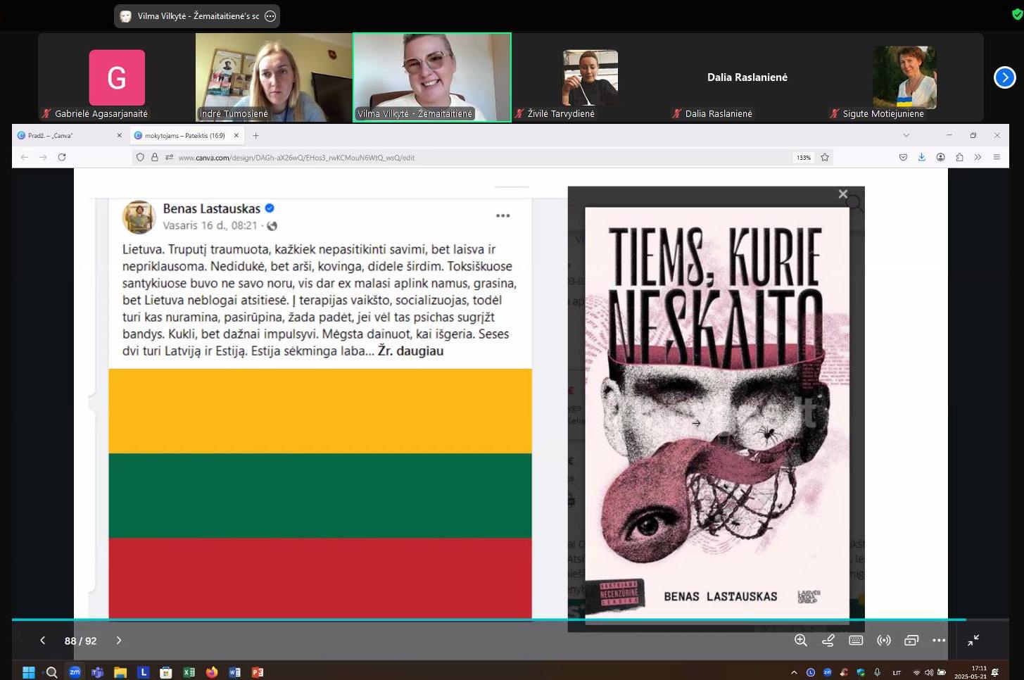Click Benas Lastauskas profile picture

point(139,217)
